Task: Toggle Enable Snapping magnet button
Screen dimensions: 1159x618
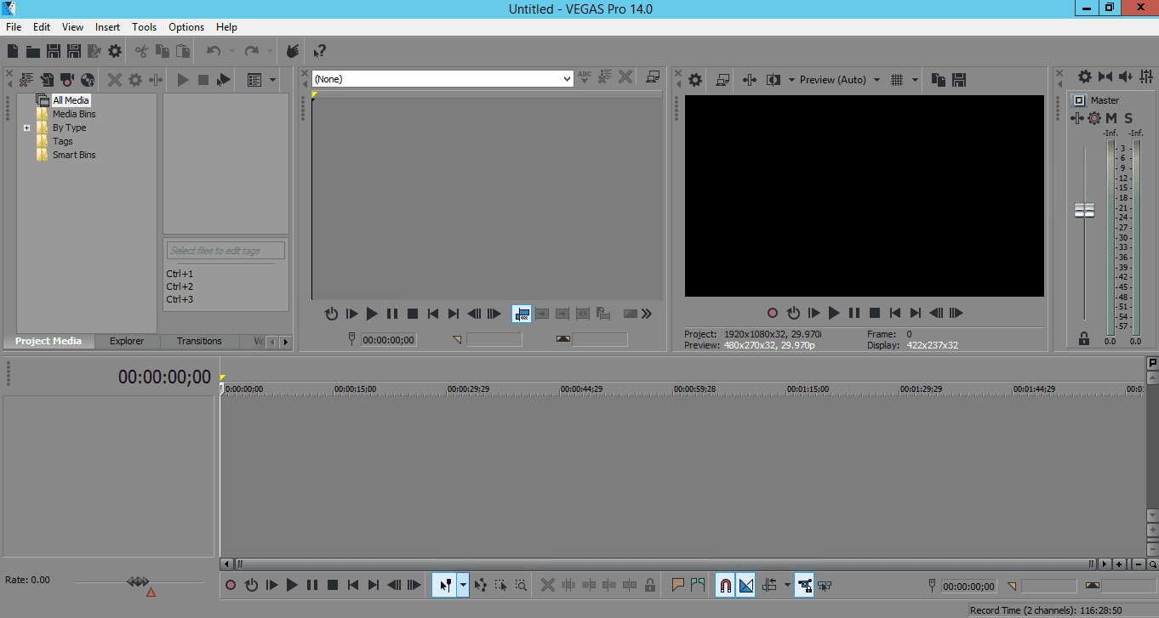Action: [725, 585]
